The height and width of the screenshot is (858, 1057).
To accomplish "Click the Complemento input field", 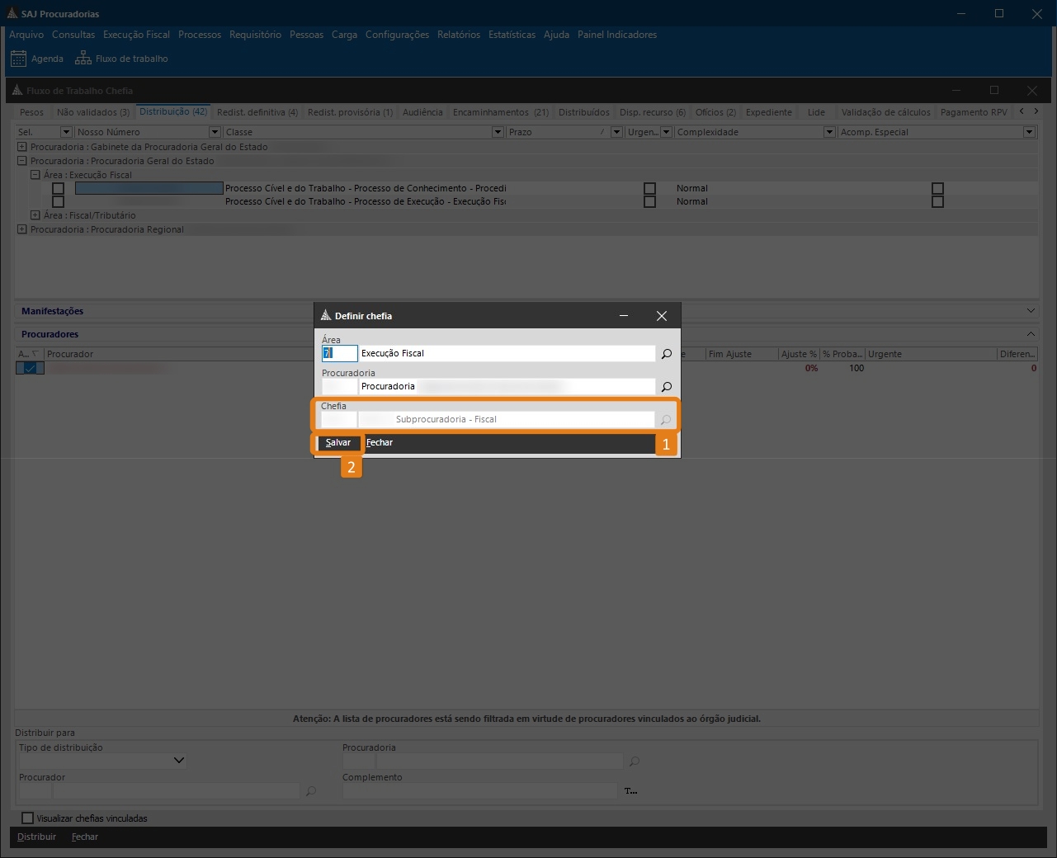I will coord(479,791).
